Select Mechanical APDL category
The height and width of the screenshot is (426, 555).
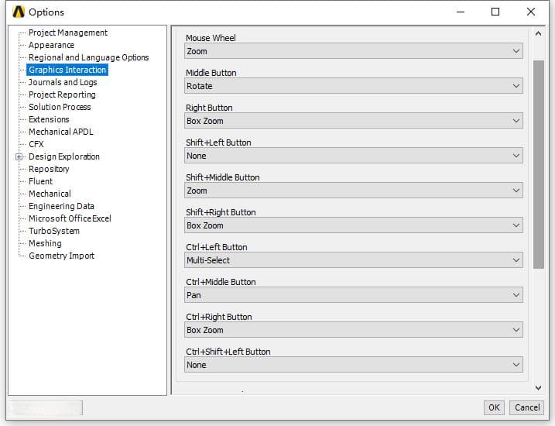(x=61, y=132)
